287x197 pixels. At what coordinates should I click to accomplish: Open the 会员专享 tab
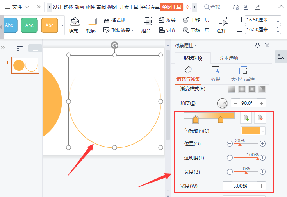(150, 7)
